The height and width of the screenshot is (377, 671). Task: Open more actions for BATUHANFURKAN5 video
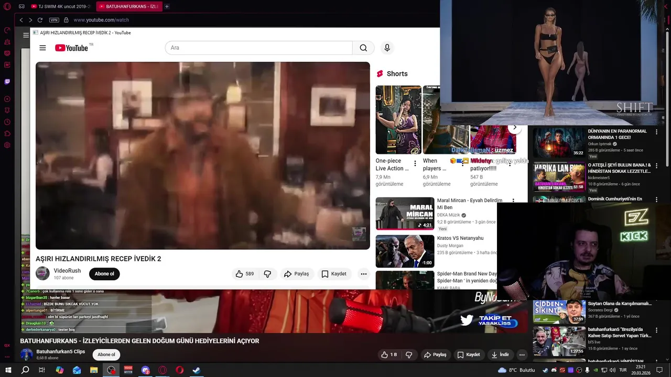(522, 354)
